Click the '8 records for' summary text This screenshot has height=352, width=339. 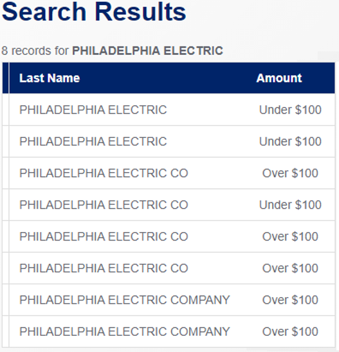click(x=35, y=51)
